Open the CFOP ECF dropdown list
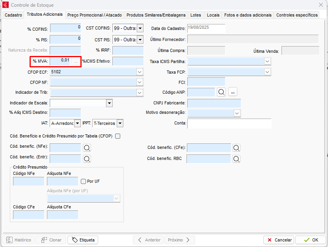328x247 pixels. coord(140,72)
